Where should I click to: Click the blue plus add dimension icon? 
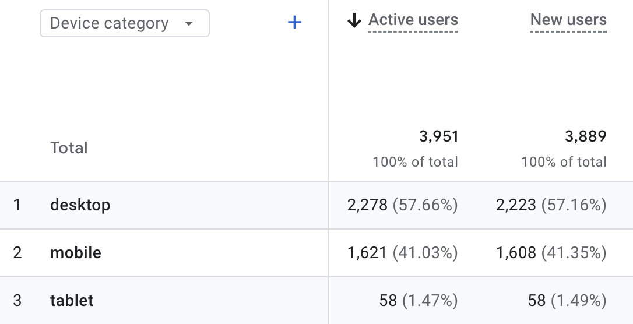pos(295,23)
